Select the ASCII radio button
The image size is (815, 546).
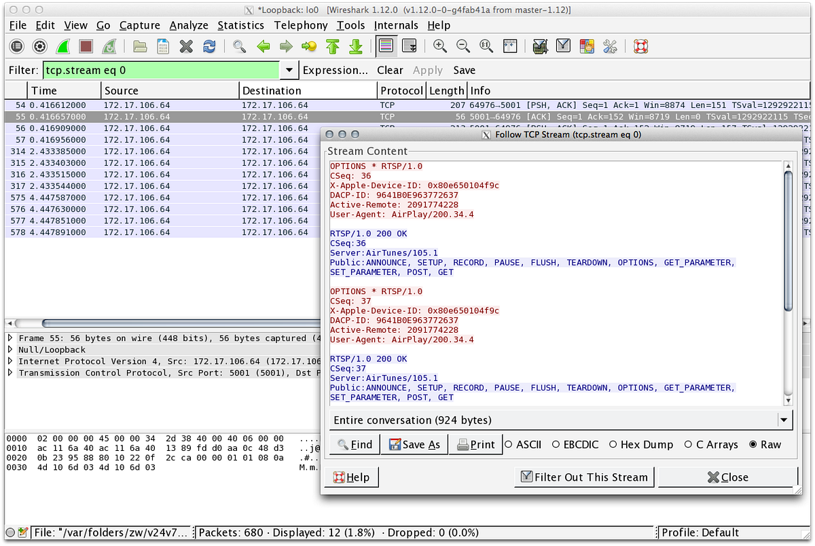[509, 445]
